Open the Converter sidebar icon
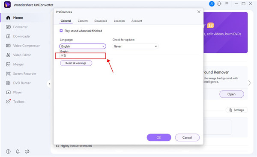 [8, 27]
